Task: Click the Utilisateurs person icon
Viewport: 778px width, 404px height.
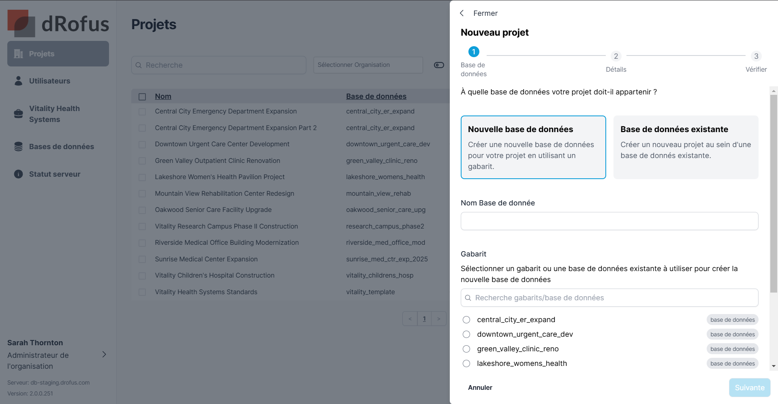Action: click(19, 81)
